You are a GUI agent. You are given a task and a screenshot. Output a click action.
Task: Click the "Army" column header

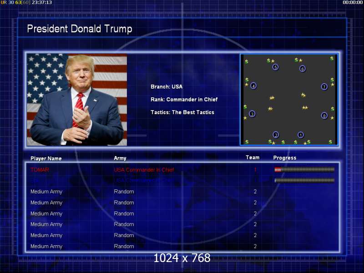(120, 158)
